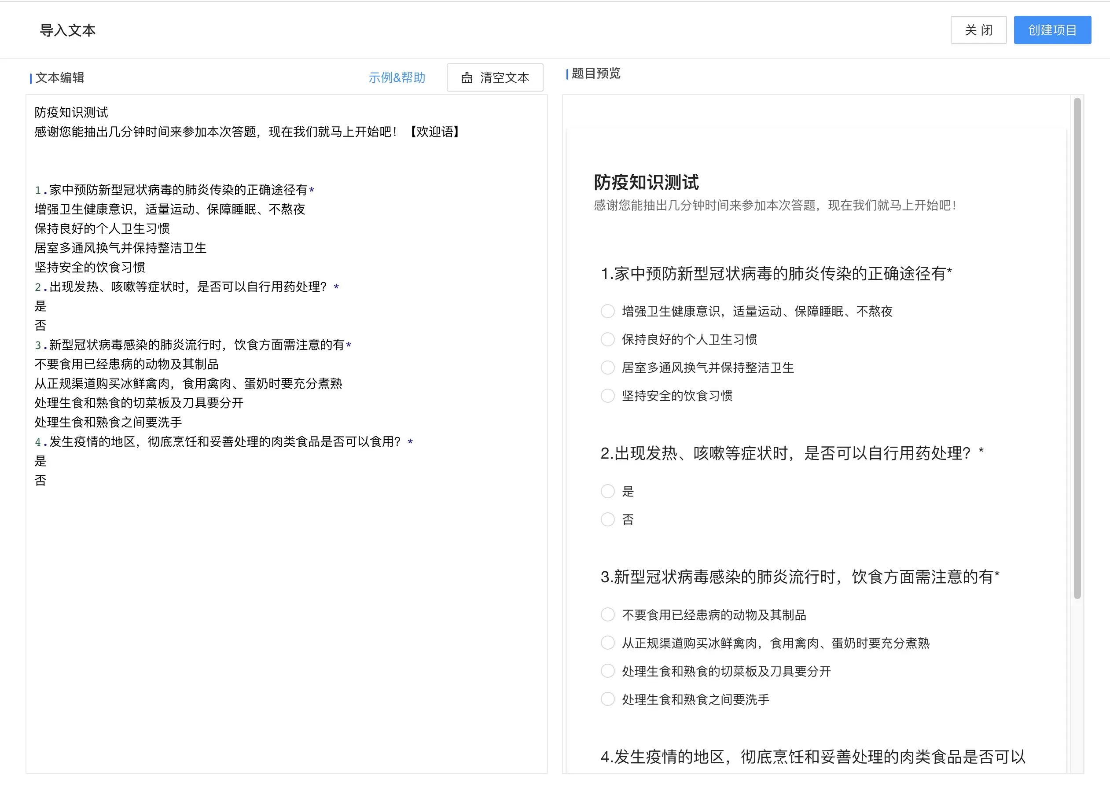1110x794 pixels.
Task: Click the 清空文本 trash icon
Action: pos(467,77)
